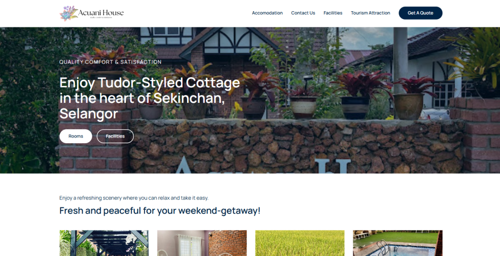Open Facilities in the top navigation
The image size is (500, 256).
pos(333,13)
